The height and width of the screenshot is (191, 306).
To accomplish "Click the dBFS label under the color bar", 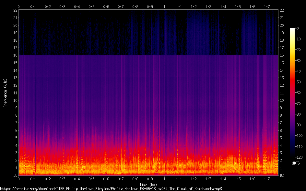I will coord(296,163).
